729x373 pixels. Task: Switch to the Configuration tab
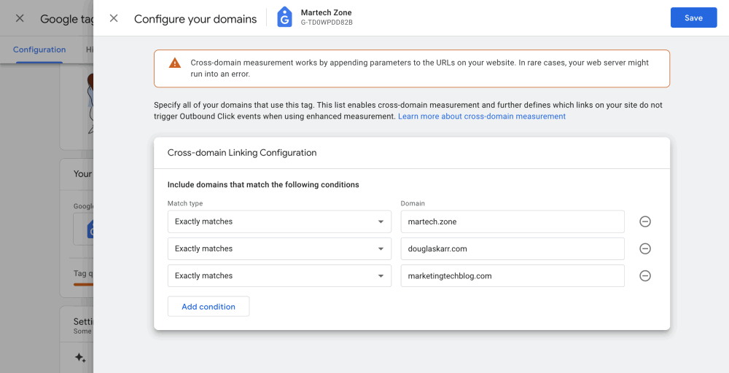(39, 50)
